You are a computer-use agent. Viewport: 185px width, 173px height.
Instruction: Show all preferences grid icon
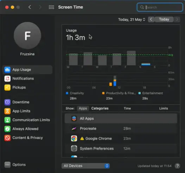pyautogui.click(x=51, y=7)
